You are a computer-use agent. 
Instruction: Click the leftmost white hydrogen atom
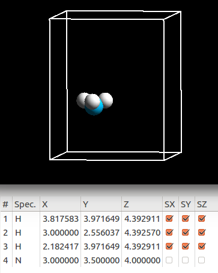coord(80,100)
